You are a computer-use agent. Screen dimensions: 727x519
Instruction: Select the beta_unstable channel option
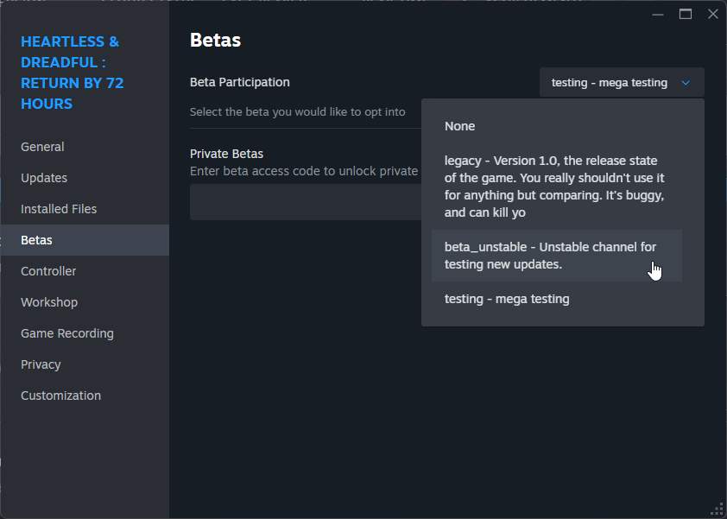(556, 256)
